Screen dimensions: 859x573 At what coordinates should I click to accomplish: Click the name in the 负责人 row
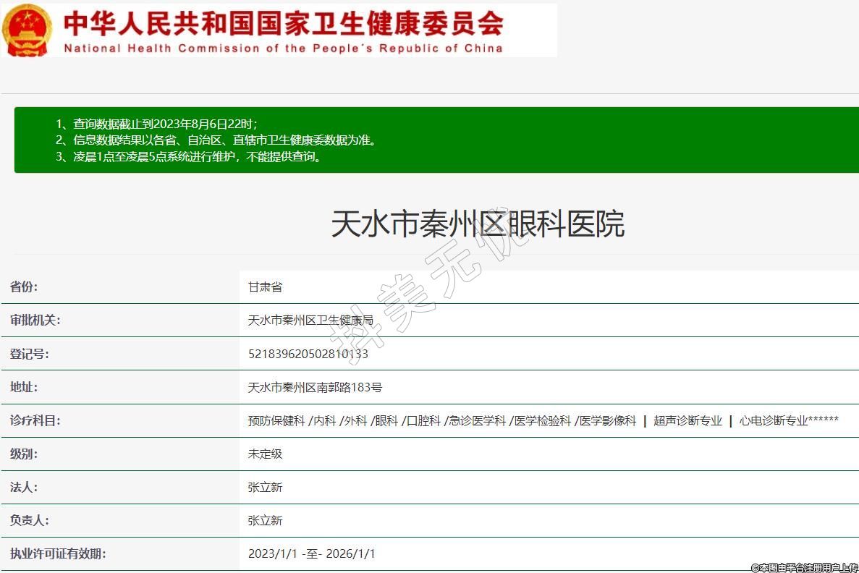[x=265, y=520]
